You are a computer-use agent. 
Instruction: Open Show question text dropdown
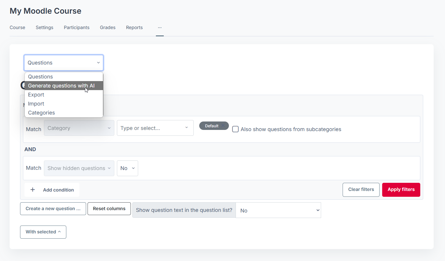tap(278, 210)
